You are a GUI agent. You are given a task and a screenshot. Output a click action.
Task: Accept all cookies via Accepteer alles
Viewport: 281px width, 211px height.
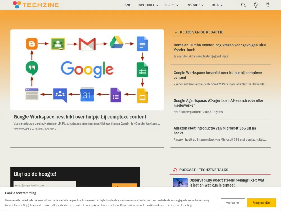pyautogui.click(x=261, y=203)
